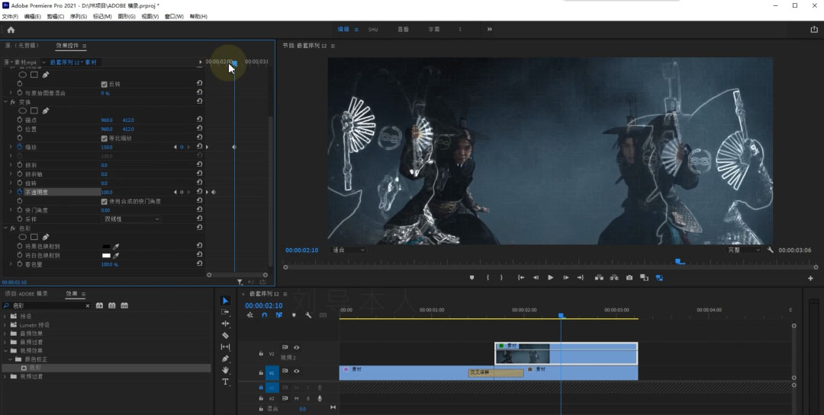Open timeline display settings wrench
824x415 pixels.
[308, 315]
